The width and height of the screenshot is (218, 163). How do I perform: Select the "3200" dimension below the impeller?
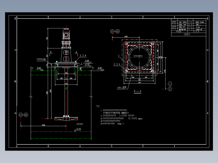(44, 125)
